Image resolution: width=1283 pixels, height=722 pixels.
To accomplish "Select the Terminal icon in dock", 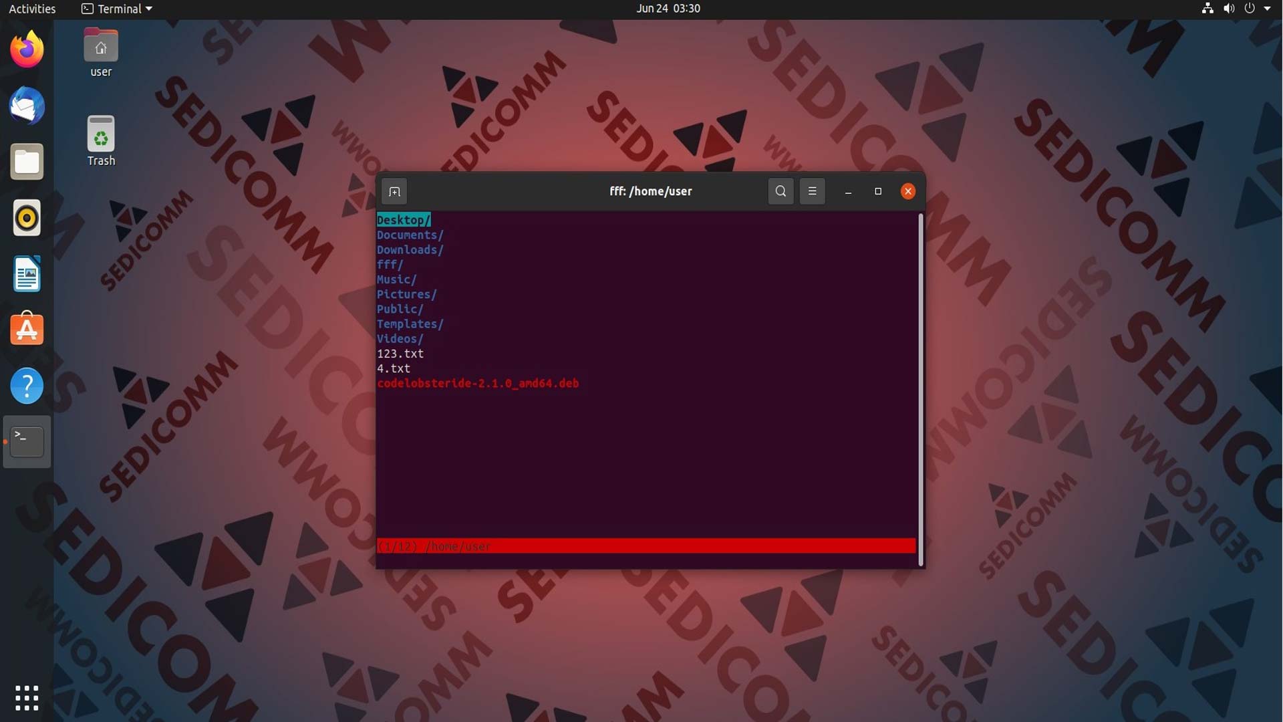I will [x=27, y=442].
